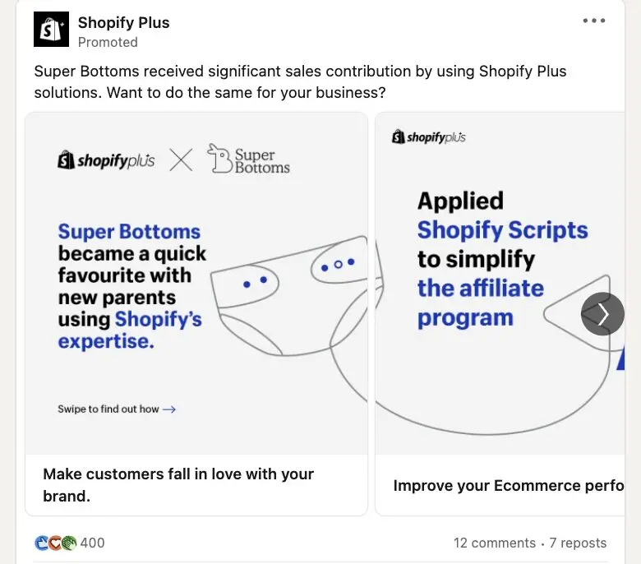Click the Super Bottoms logo in first slide
This screenshot has height=564, width=641.
coord(248,159)
